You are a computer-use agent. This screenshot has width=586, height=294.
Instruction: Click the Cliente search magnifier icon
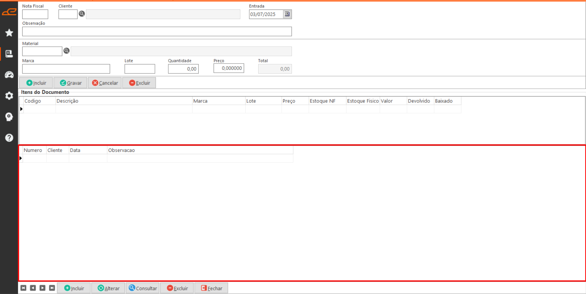(x=82, y=14)
